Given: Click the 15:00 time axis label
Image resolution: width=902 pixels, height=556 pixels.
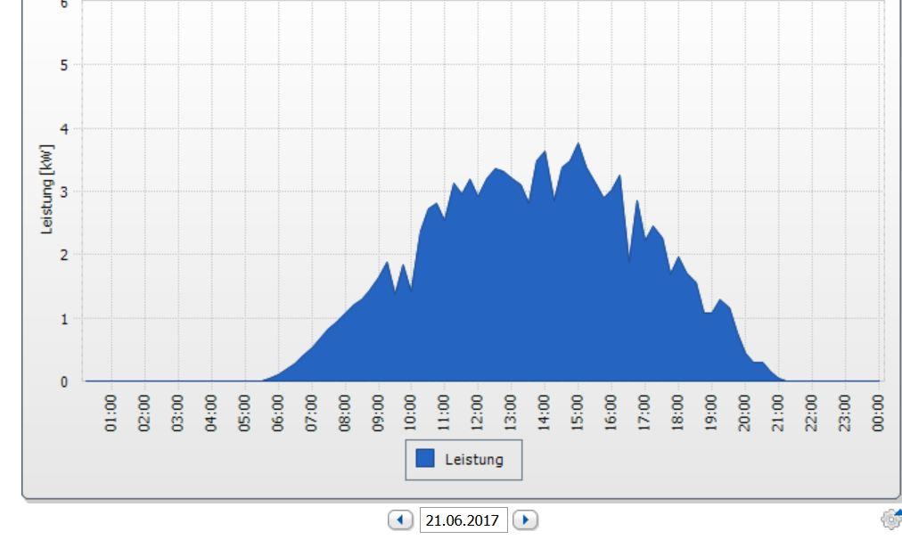Looking at the screenshot, I should pos(577,413).
